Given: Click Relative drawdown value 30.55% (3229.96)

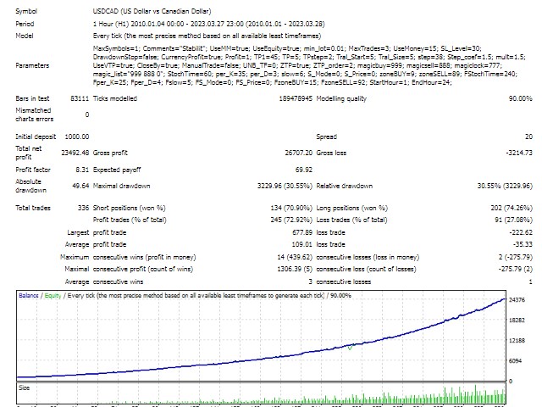Looking at the screenshot, I should click(505, 186).
